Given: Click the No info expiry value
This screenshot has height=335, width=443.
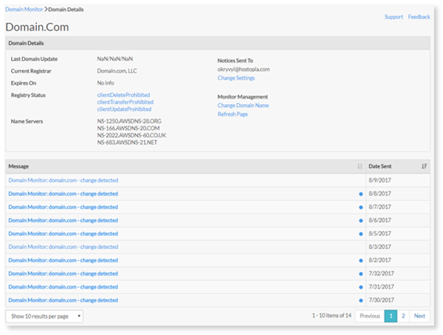Looking at the screenshot, I should [106, 83].
